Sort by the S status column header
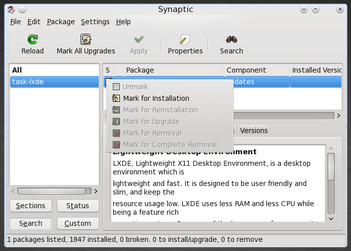 click(x=109, y=70)
